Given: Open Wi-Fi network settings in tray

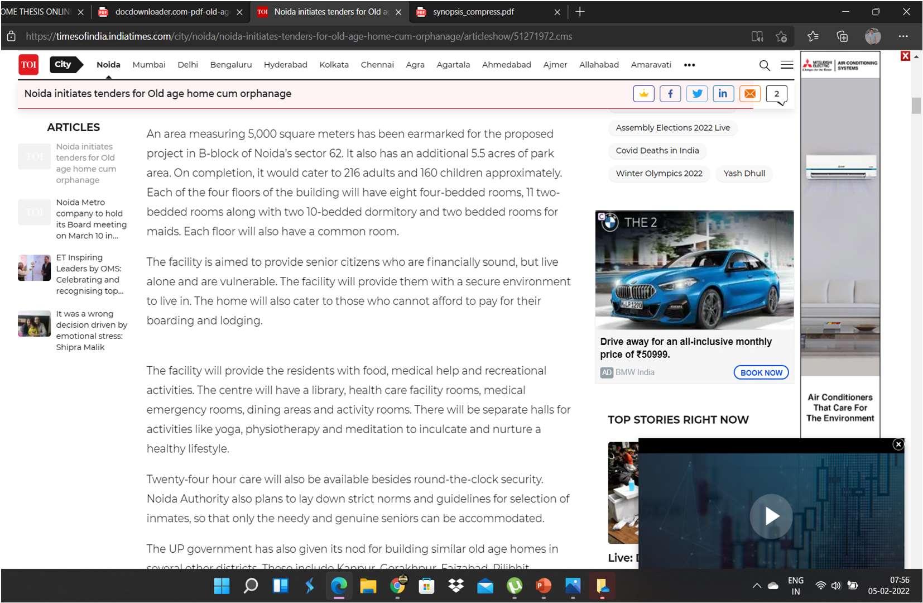Looking at the screenshot, I should coord(820,586).
